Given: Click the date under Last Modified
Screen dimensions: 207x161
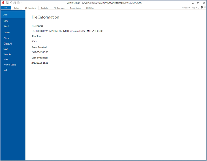Looking at the screenshot, I should (x=40, y=63).
